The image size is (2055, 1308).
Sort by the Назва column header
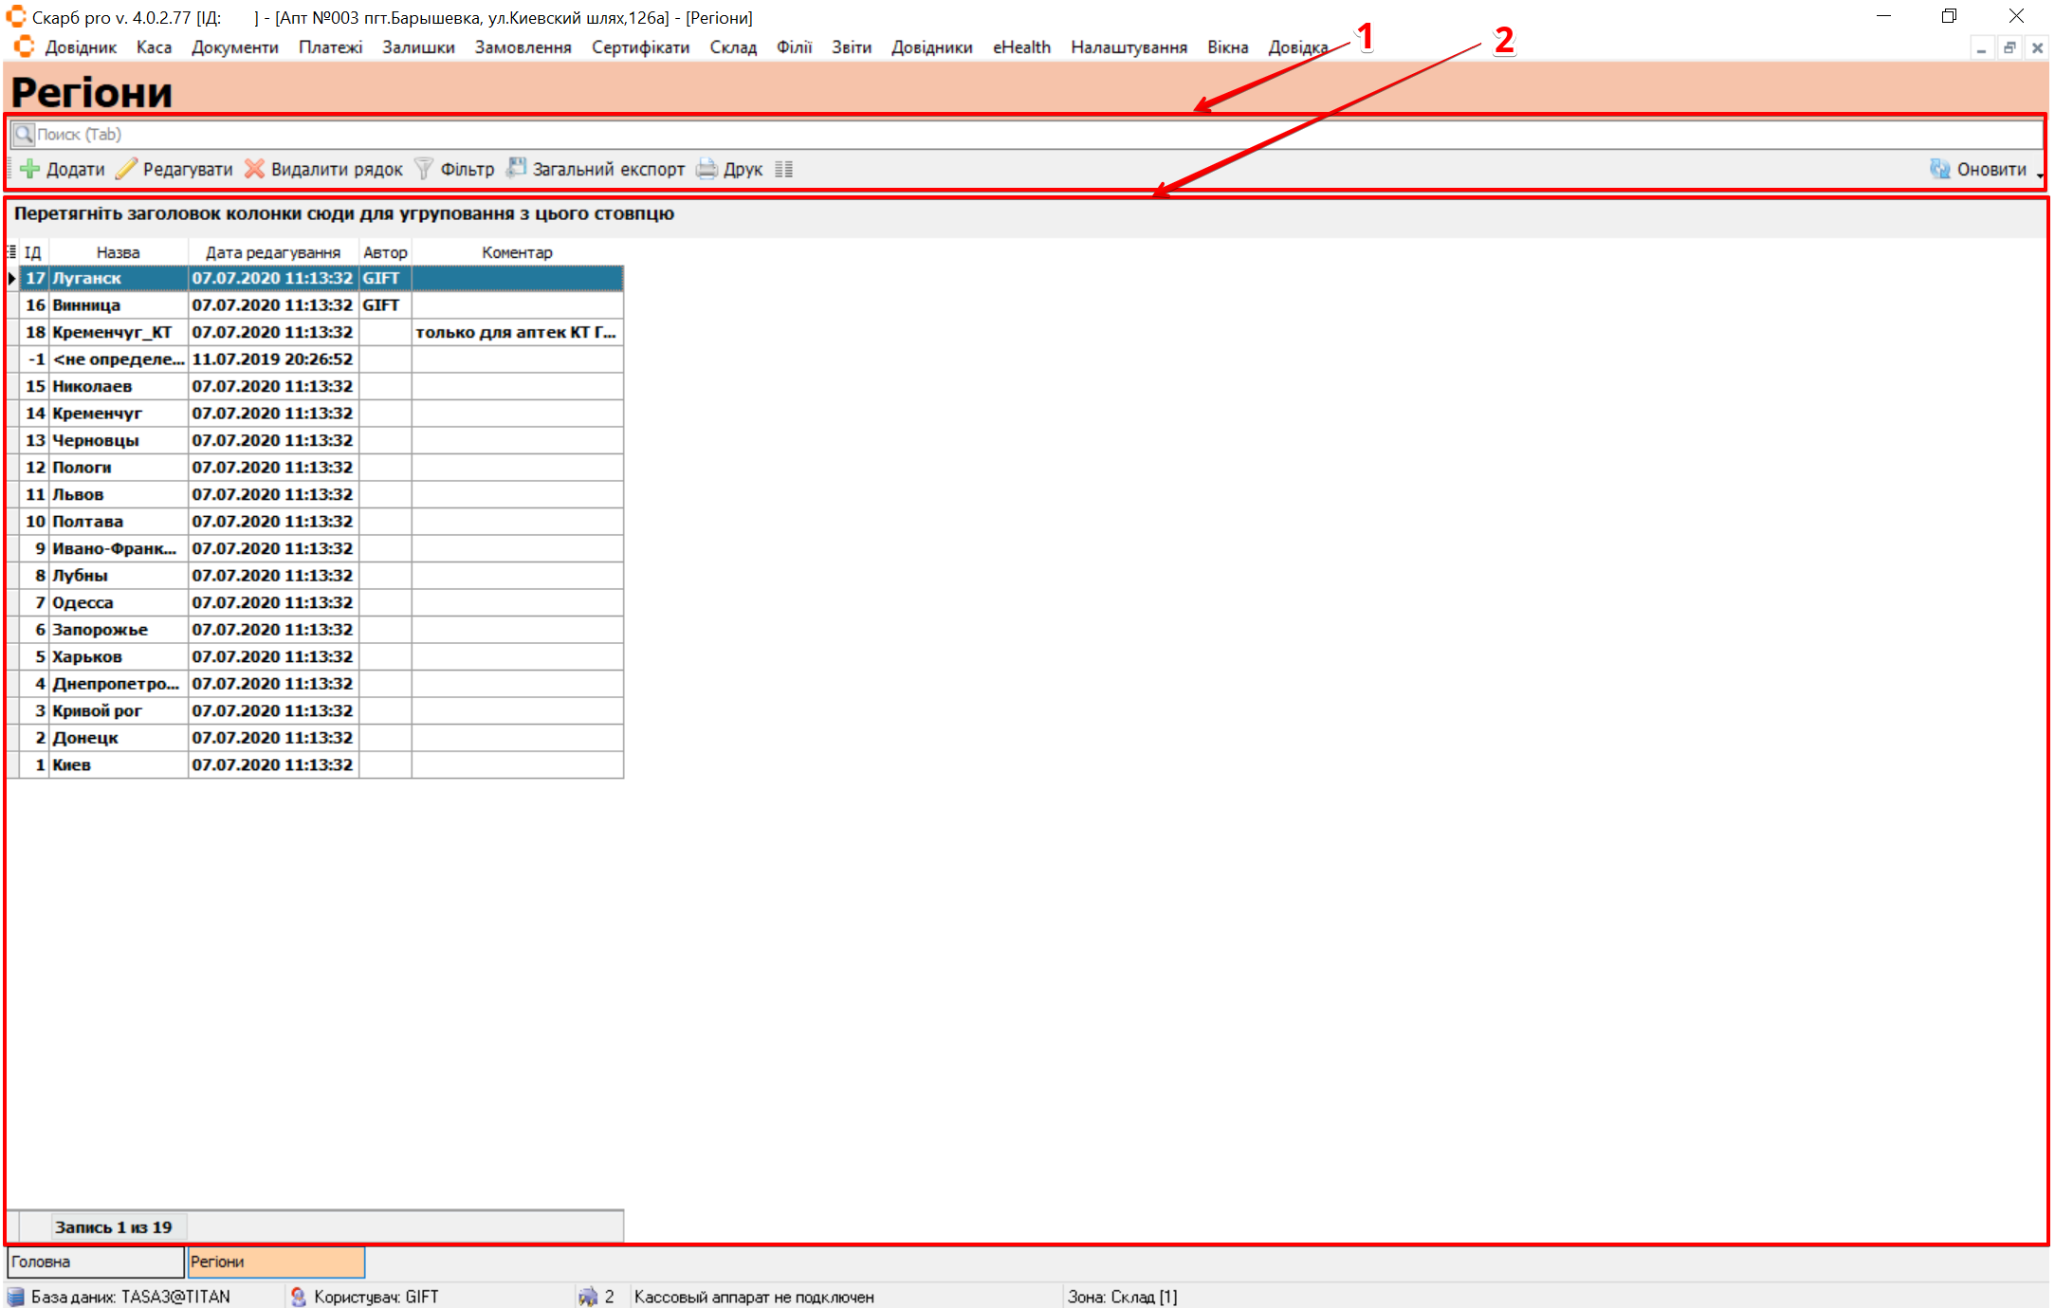coord(118,252)
